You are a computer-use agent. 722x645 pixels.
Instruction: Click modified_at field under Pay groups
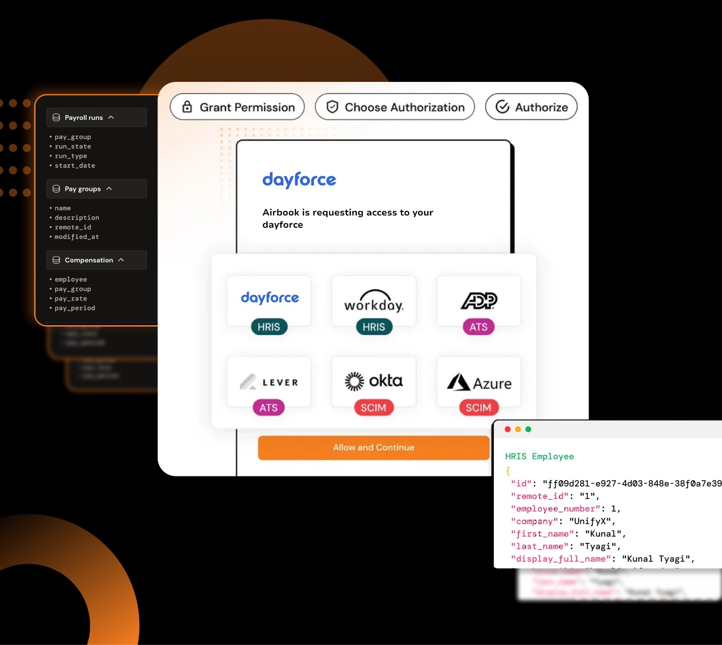[77, 237]
